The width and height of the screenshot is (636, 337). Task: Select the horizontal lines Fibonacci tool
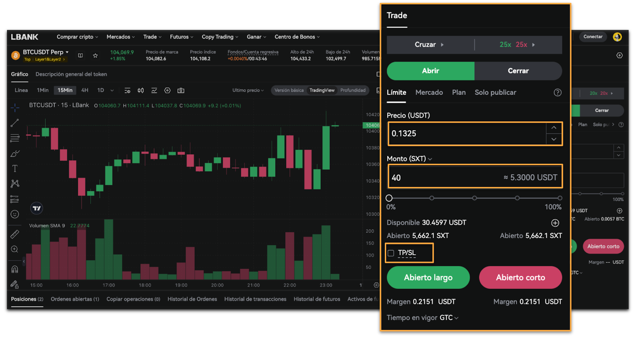pos(15,138)
